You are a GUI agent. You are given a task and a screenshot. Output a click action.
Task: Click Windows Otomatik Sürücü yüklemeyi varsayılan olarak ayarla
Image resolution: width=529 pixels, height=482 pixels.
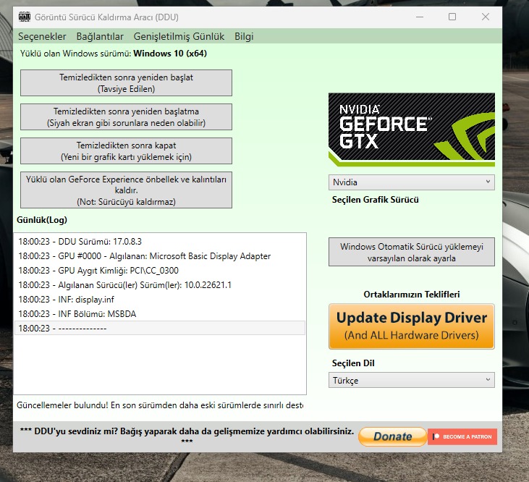412,252
